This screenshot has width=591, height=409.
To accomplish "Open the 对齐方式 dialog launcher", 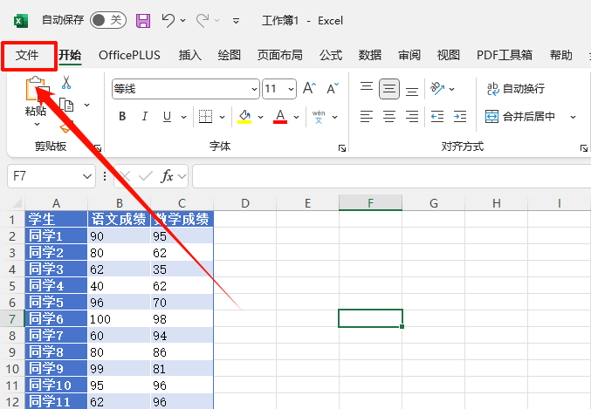I will (584, 148).
